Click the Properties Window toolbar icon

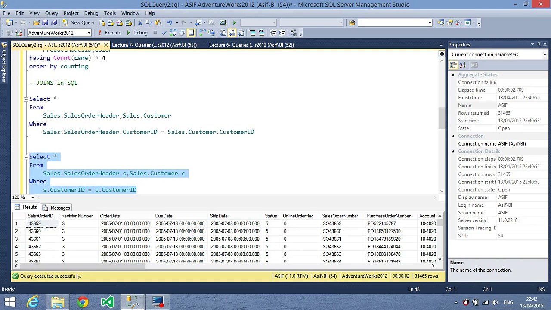click(450, 23)
